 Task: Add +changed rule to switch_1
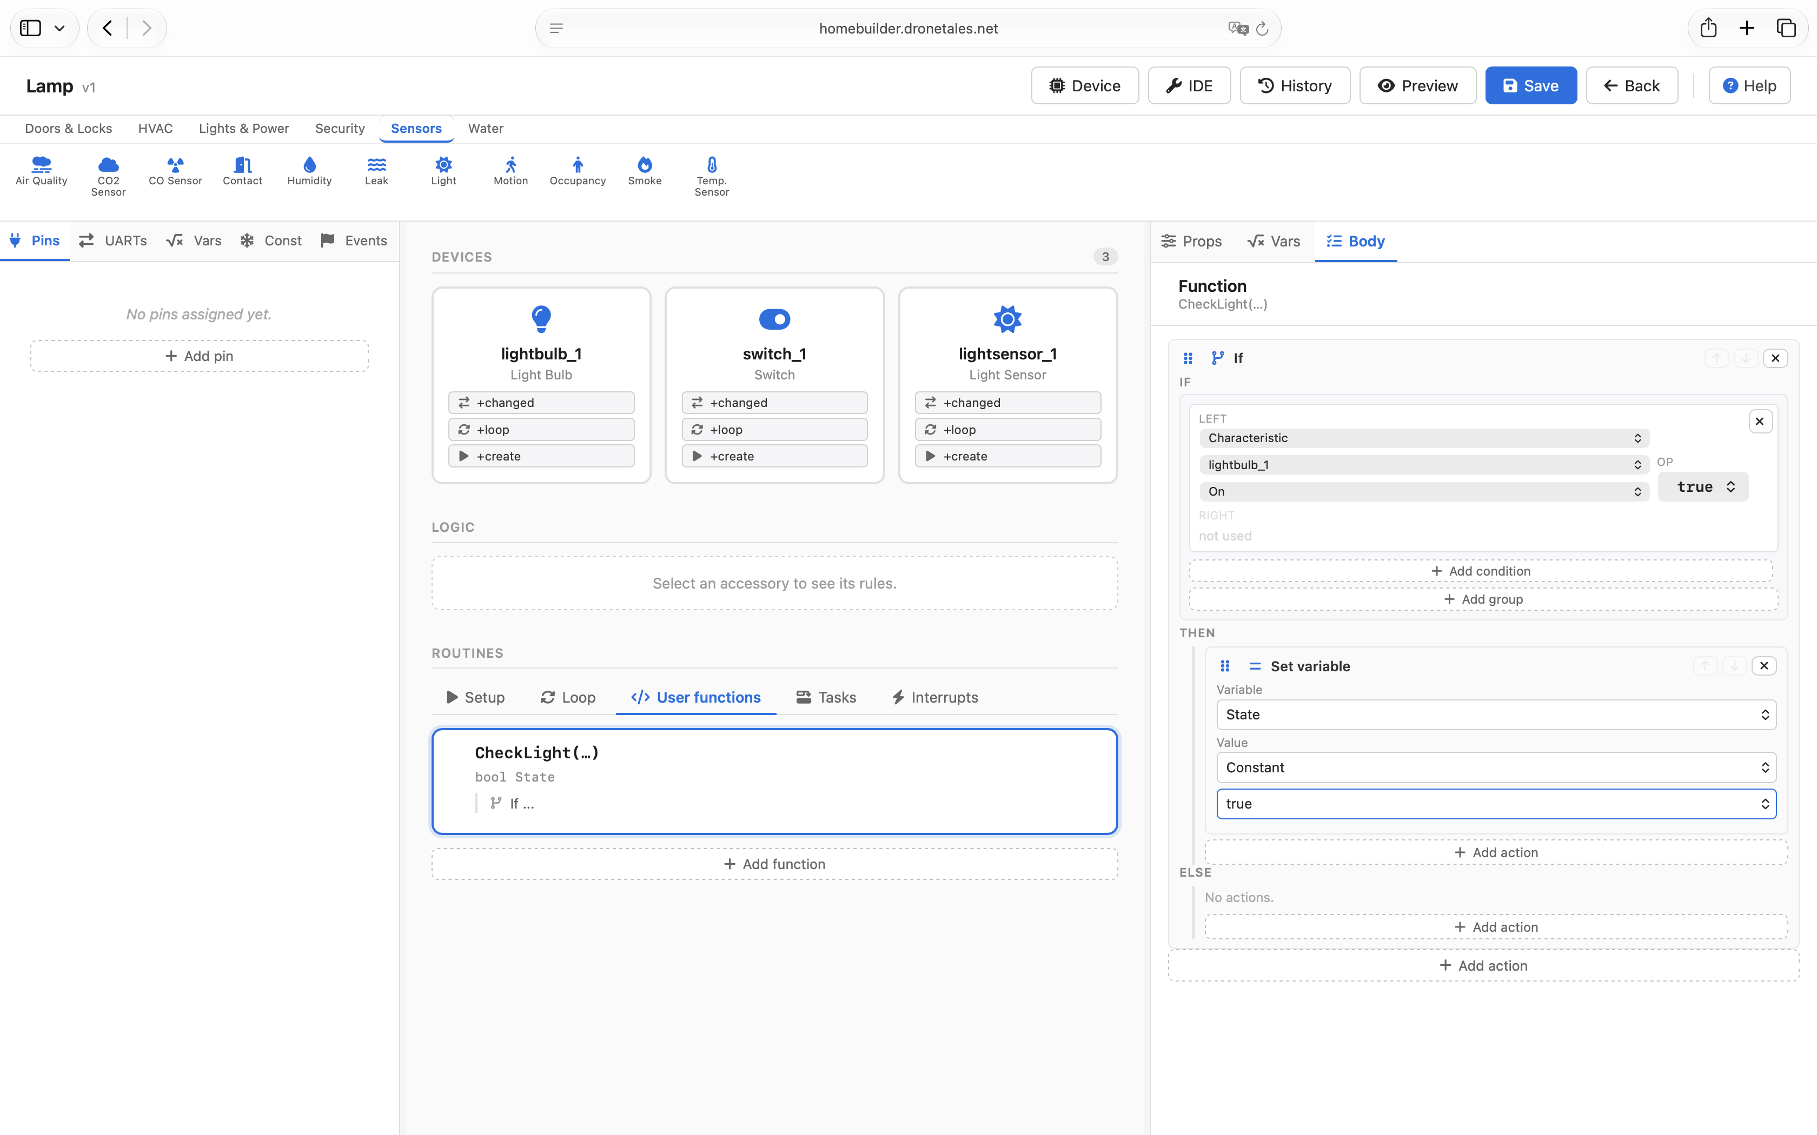[775, 402]
